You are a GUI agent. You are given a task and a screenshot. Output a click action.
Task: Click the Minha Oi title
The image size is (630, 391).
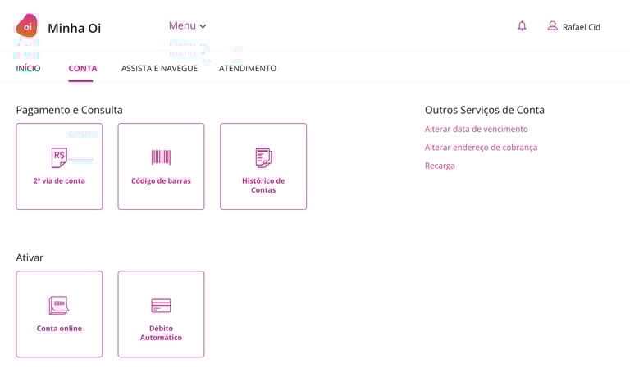75,28
